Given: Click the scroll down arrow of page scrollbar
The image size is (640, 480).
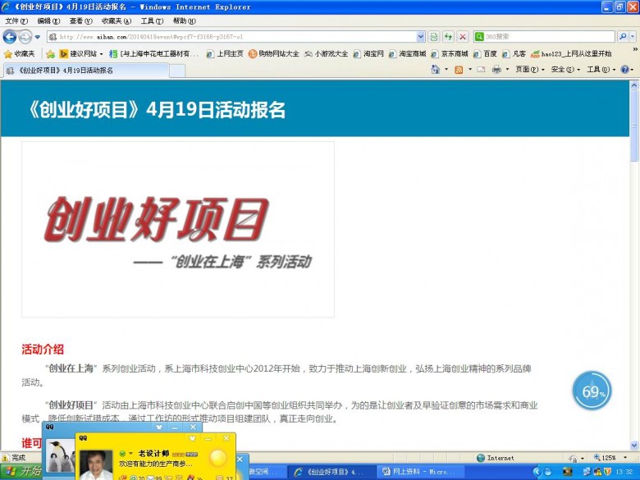Looking at the screenshot, I should 634,445.
